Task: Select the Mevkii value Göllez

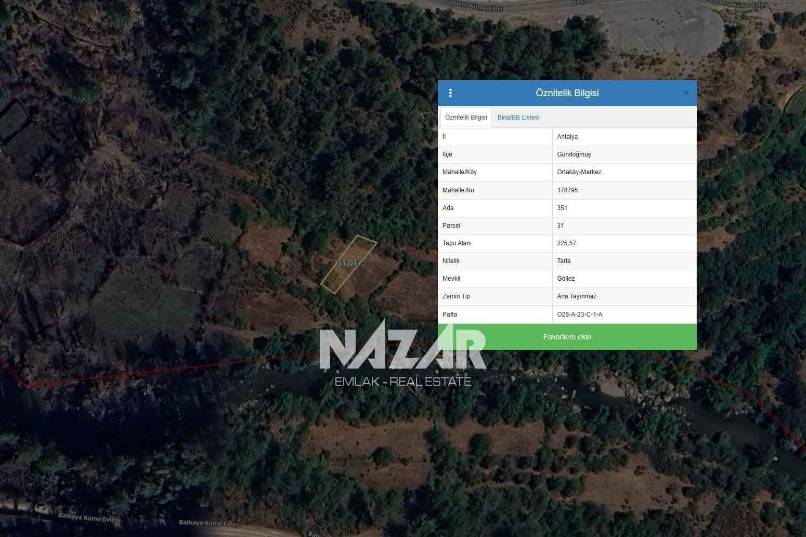Action: point(566,279)
